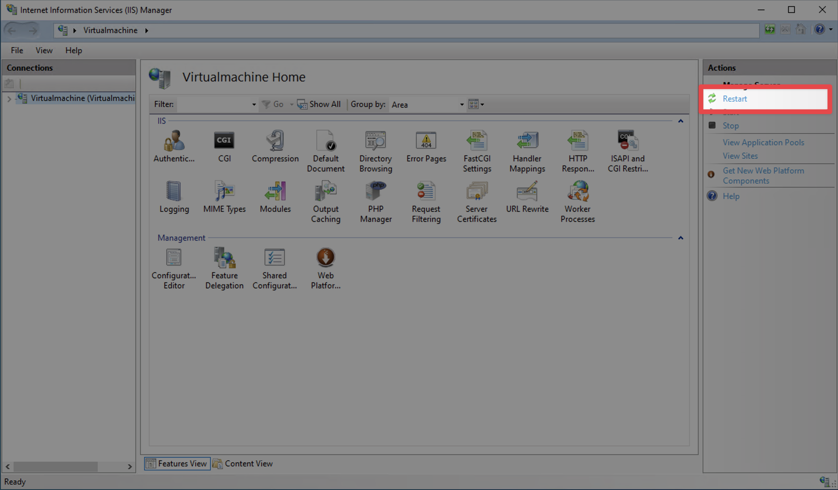Click View Application Pools link
The image size is (838, 490).
click(763, 142)
